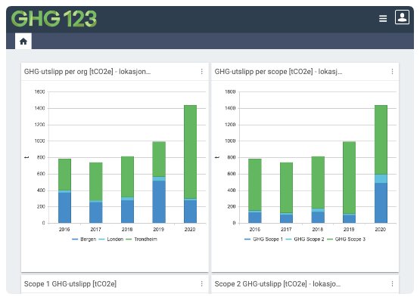The width and height of the screenshot is (420, 300).
Task: Select the 2018 Bergen blue bar in org chart
Action: (127, 212)
